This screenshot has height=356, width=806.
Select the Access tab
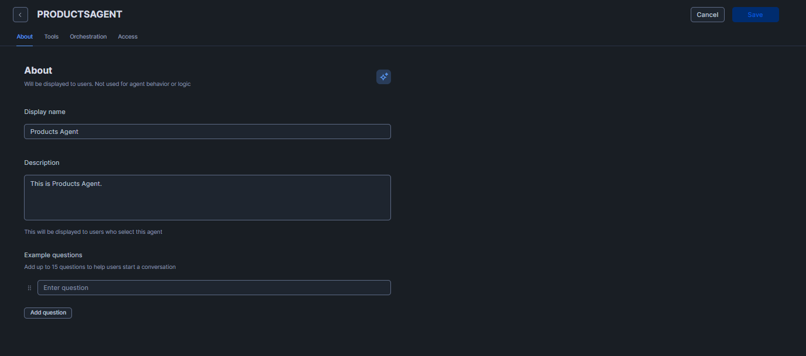point(127,36)
